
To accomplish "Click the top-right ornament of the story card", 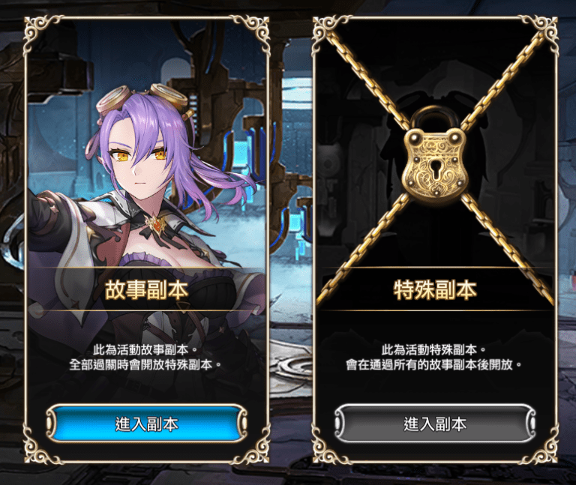I will 252,33.
